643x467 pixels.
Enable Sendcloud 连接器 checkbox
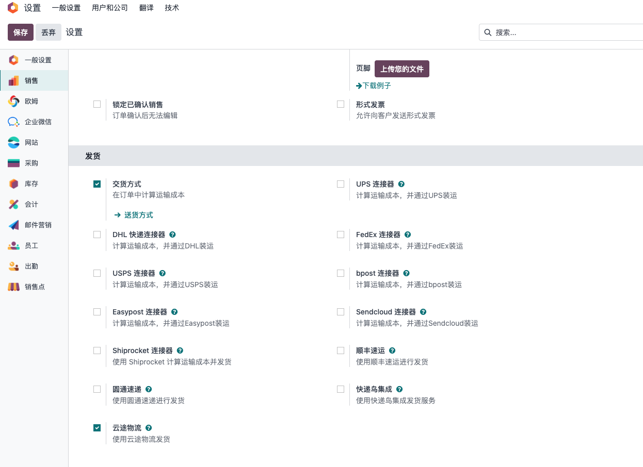pos(341,312)
